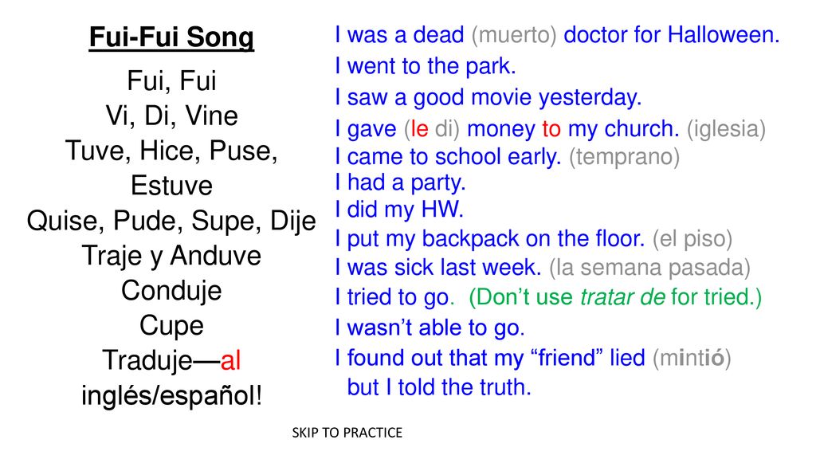
Task: Click the sentence "I went to the park."
Action: click(x=426, y=66)
